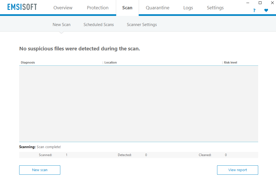Click the blue heart icon
The image size is (276, 184).
[266, 10]
